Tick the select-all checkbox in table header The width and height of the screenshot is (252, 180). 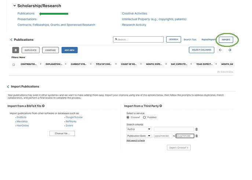click(14, 65)
